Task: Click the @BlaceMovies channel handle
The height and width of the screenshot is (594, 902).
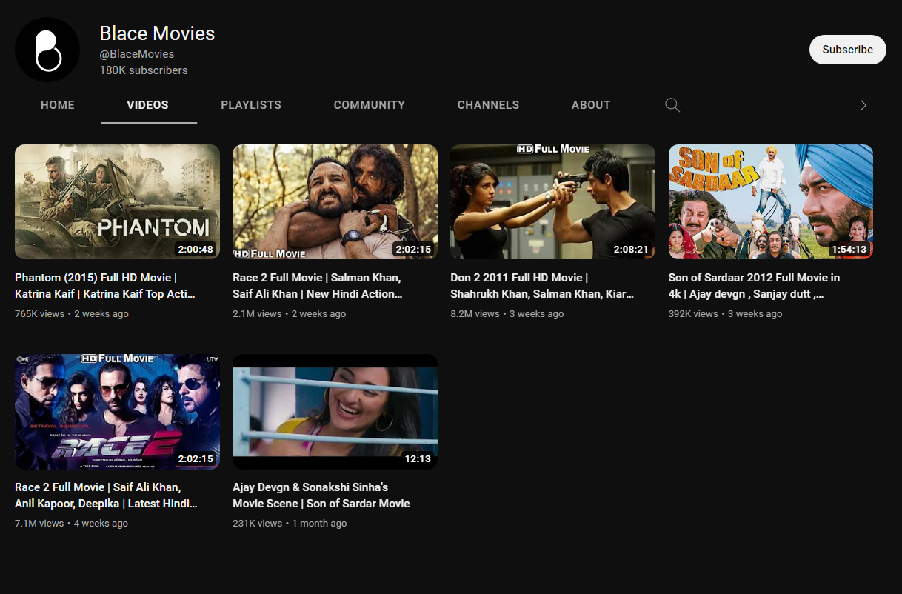Action: point(137,54)
